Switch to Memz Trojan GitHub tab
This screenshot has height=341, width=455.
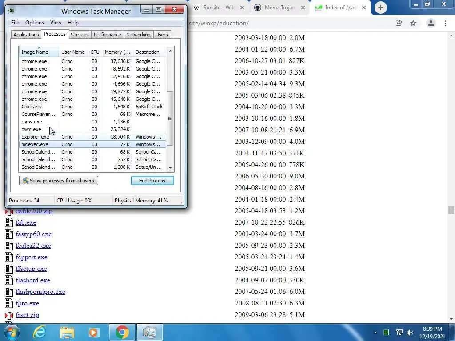(280, 8)
